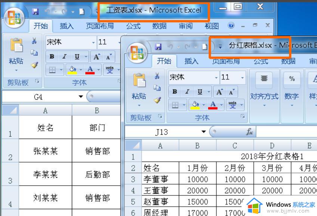Click Paste (粘贴) icon in 工资表.xlsx ribbon
This screenshot has height=216, width=317.
coord(16,45)
